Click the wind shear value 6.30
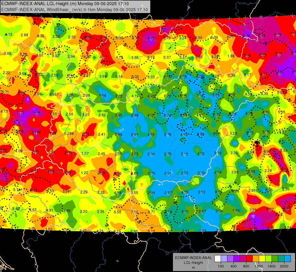Screen dimensions: 296x272 click(216, 114)
